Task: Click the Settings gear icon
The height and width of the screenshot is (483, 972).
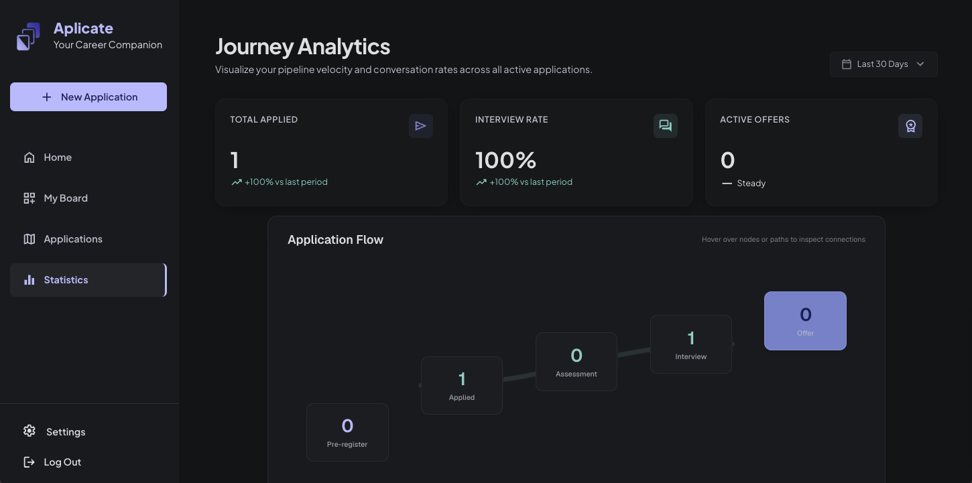Action: point(29,431)
